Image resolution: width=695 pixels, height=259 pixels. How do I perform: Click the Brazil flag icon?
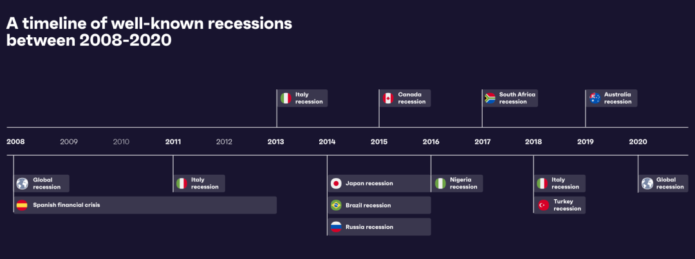(x=335, y=206)
